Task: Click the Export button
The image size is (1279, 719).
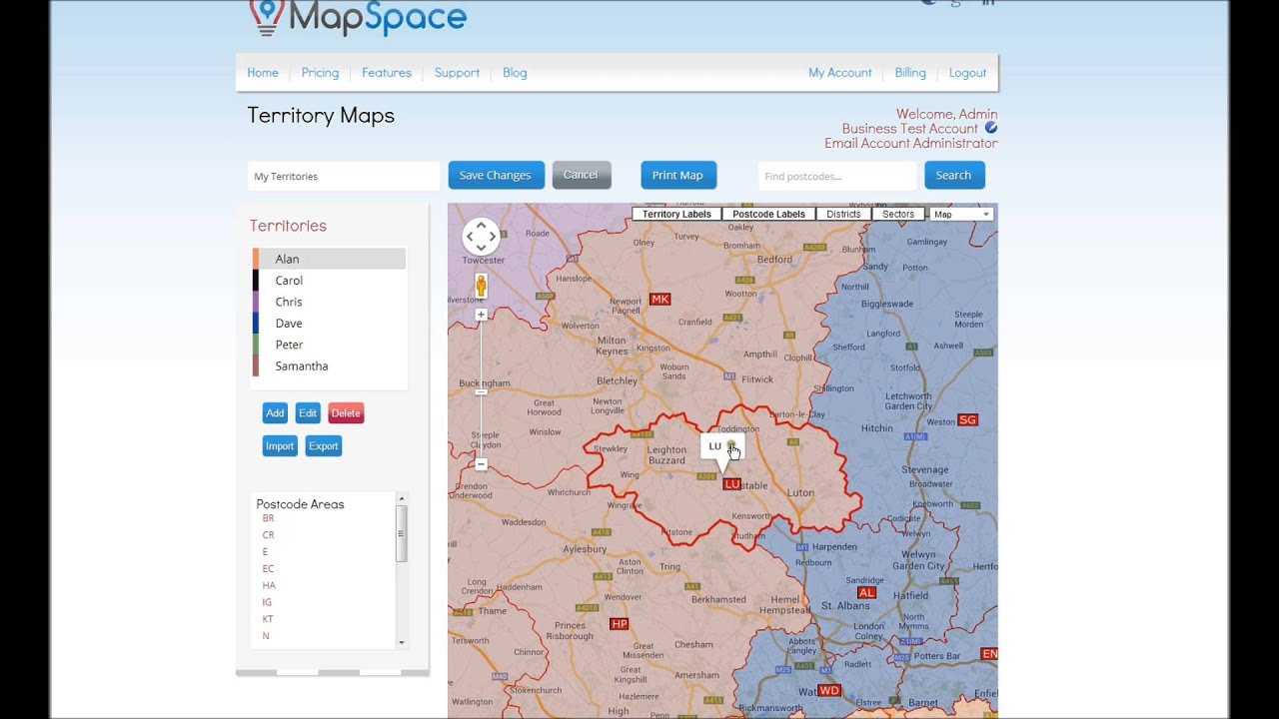Action: [x=324, y=446]
